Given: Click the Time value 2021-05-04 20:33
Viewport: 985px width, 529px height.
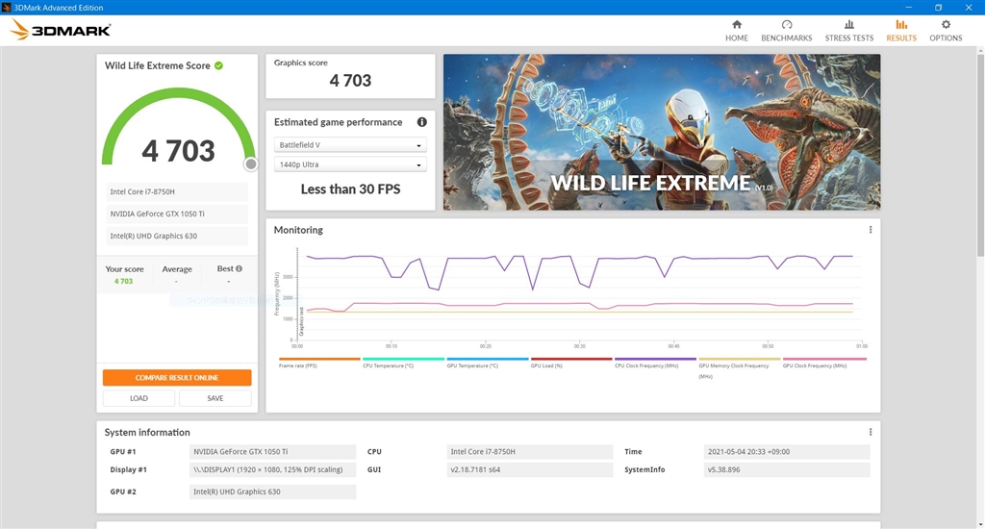Looking at the screenshot, I should coord(787,452).
